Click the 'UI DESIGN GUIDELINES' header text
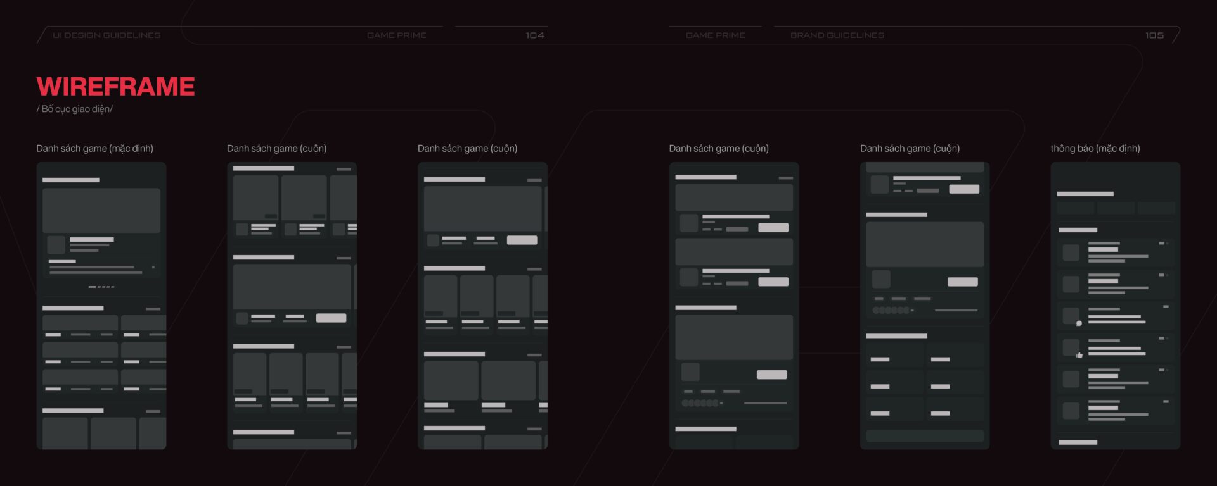The height and width of the screenshot is (486, 1217). [x=106, y=35]
